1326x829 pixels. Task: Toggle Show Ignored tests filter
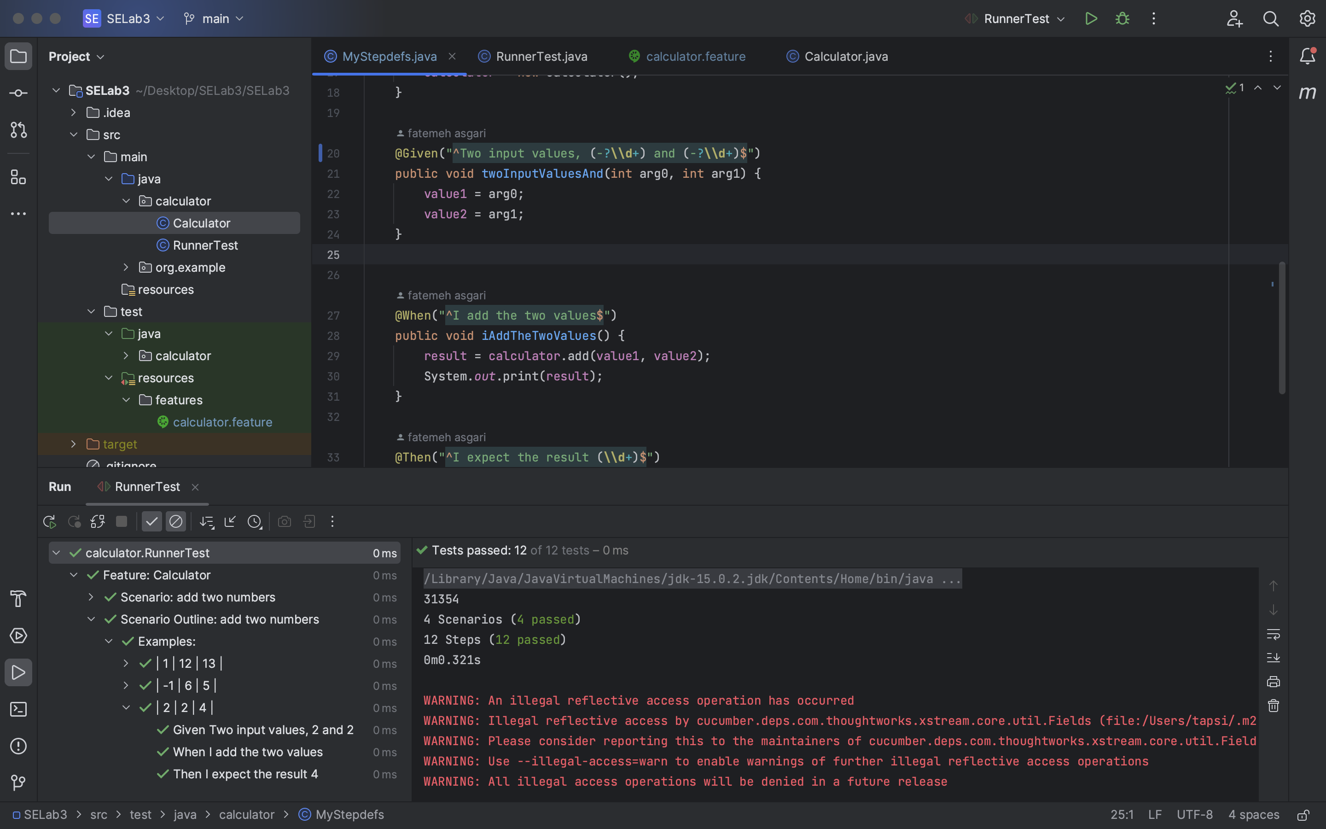click(x=176, y=521)
